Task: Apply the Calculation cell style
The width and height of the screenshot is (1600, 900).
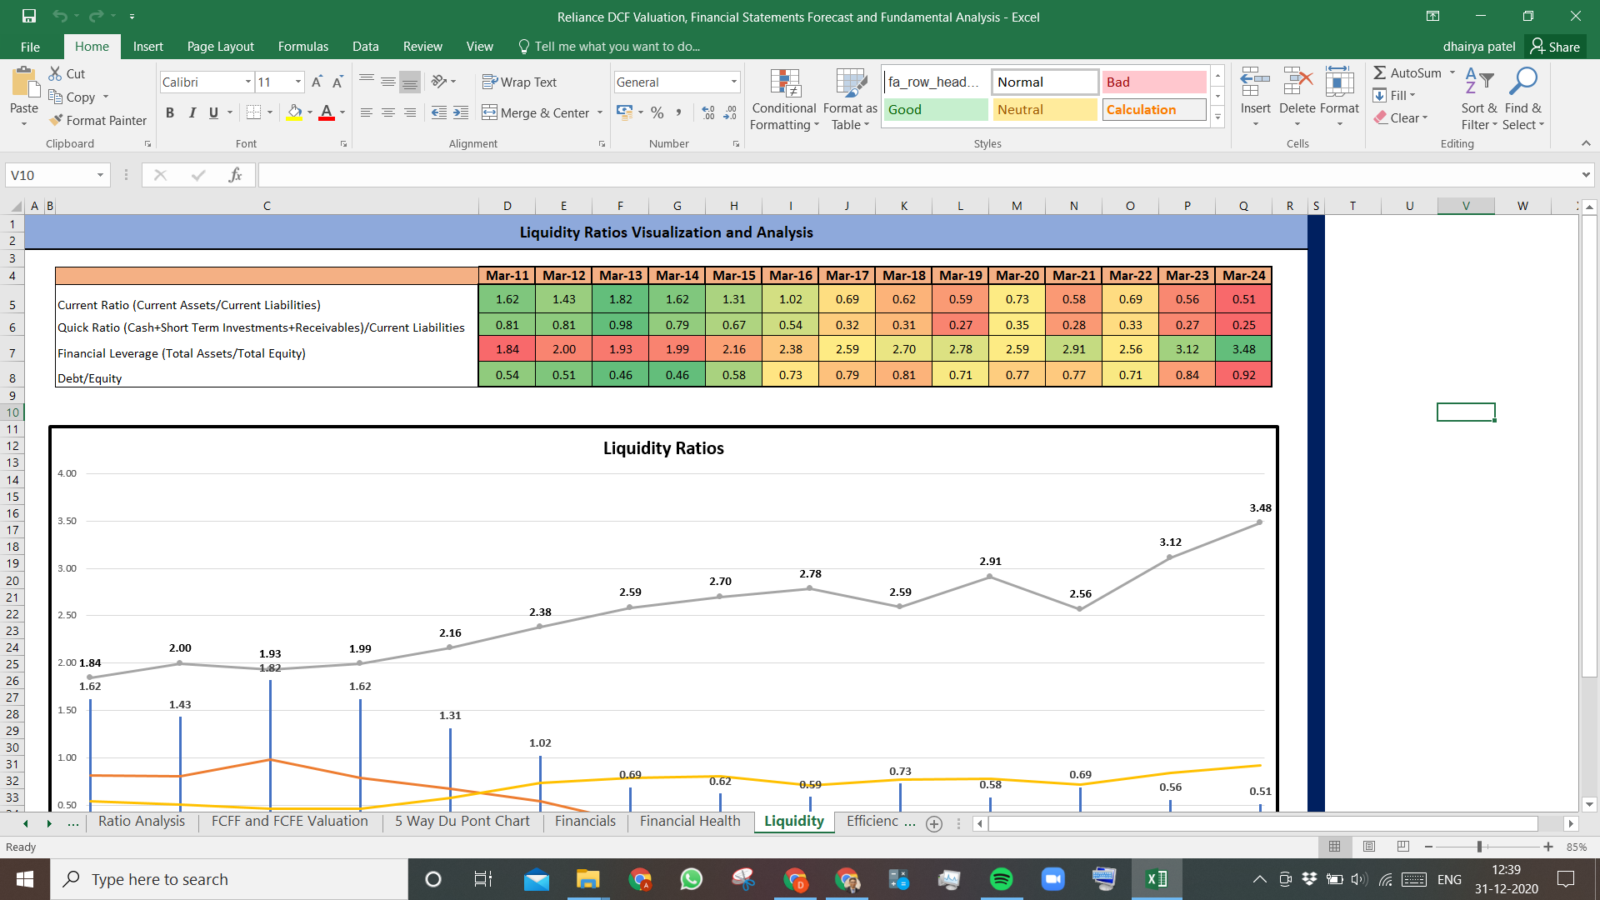Action: coord(1154,109)
